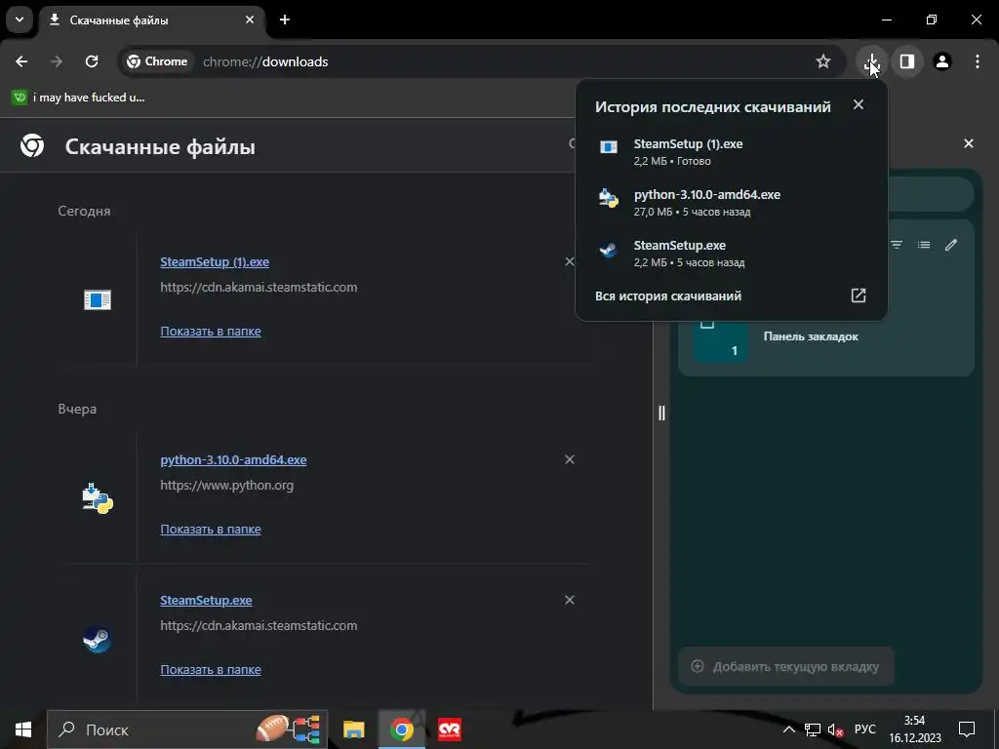Screen dimensions: 999x749
Task: Open the notification center icon
Action: [x=967, y=729]
